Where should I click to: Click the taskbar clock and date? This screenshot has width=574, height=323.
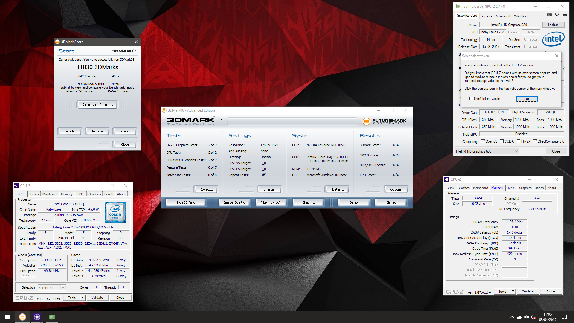(x=547, y=317)
